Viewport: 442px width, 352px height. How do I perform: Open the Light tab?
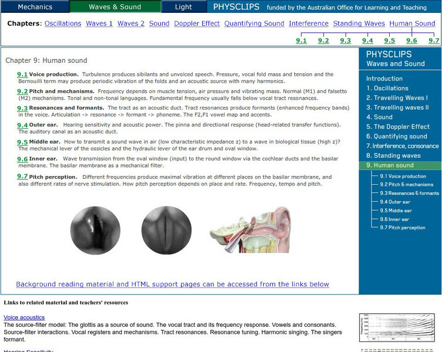[183, 7]
